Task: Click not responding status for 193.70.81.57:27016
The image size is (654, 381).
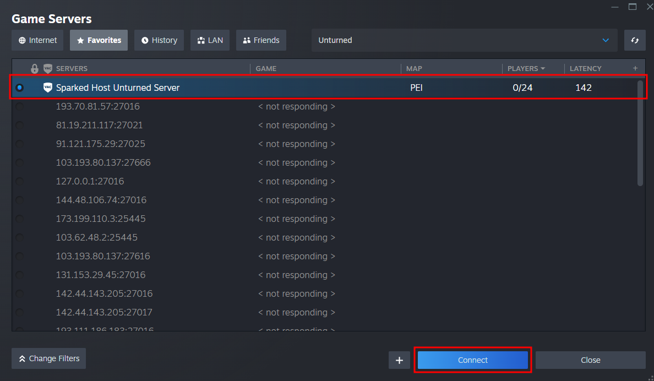Action: coord(297,107)
